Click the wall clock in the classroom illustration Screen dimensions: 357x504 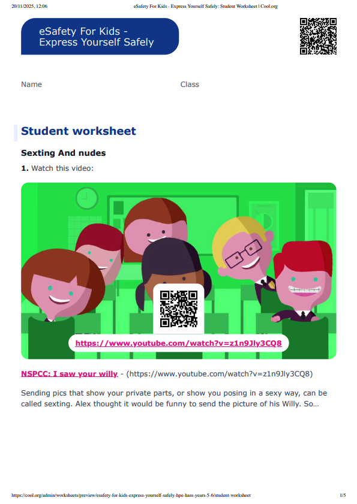(87, 198)
